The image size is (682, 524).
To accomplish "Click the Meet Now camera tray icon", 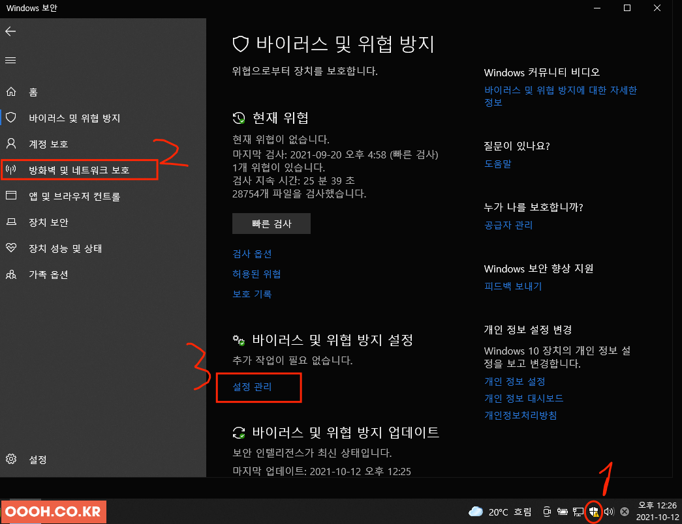I will 547,512.
